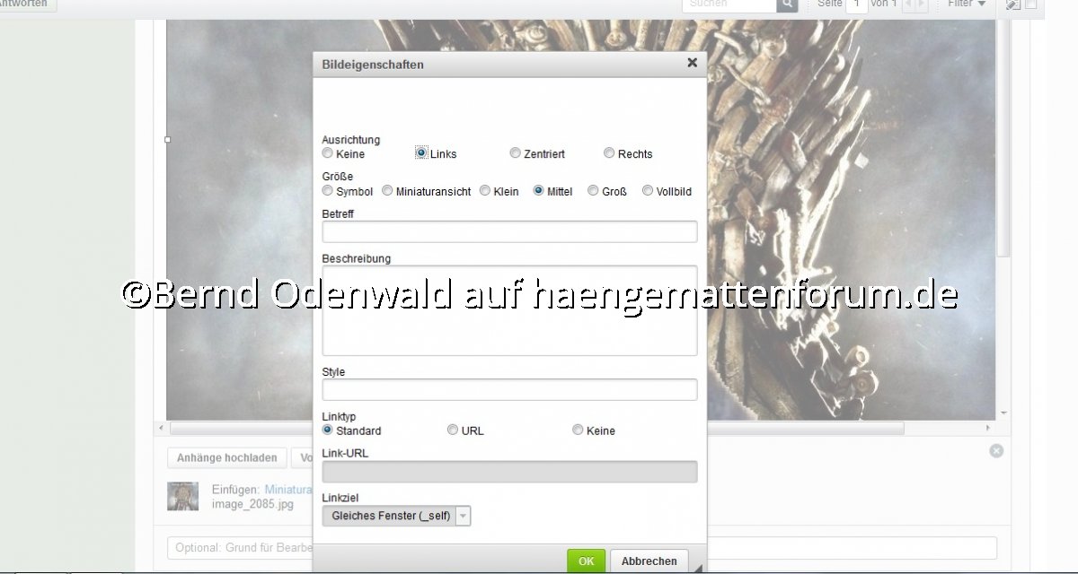Click the Anhänge hochladen button
Viewport: 1078px width, 574px height.
tap(226, 457)
